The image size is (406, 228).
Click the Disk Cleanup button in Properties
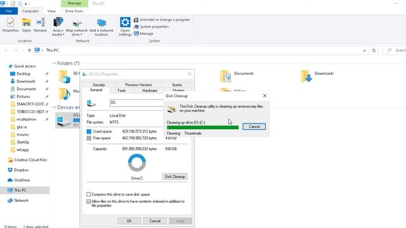[x=175, y=177]
